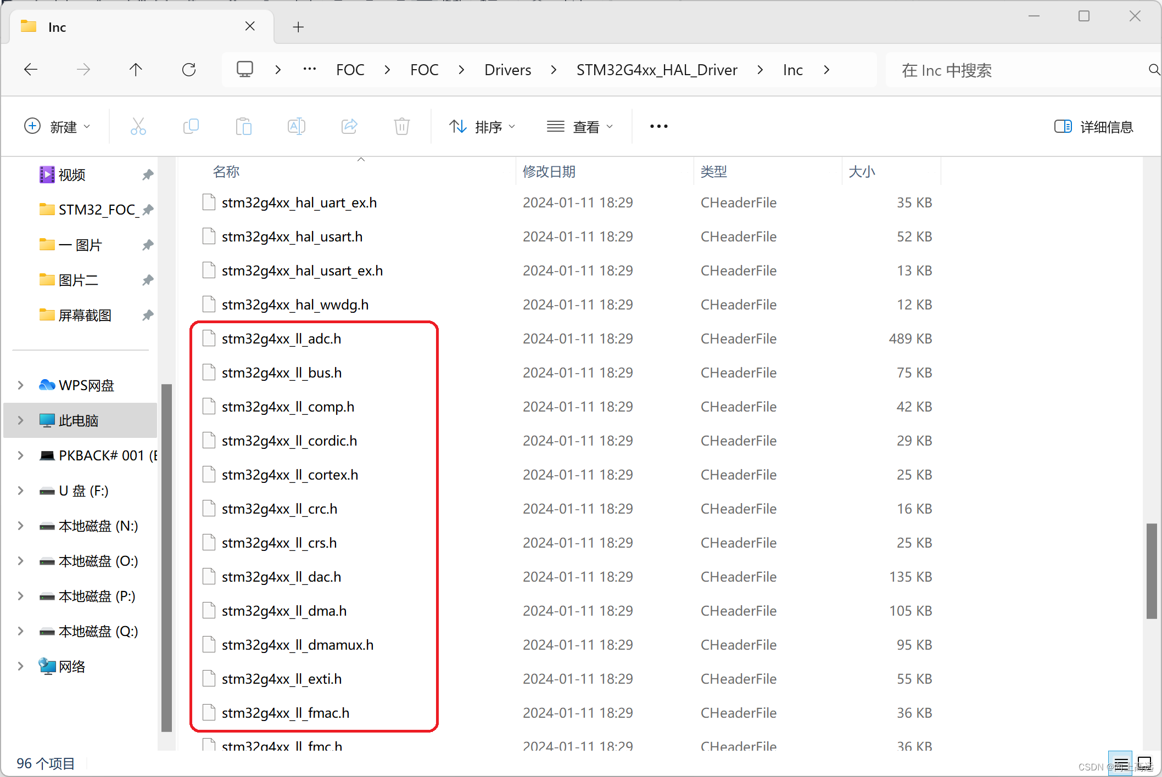Open the See more ellipsis menu
Viewport: 1162px width, 777px height.
pos(658,127)
